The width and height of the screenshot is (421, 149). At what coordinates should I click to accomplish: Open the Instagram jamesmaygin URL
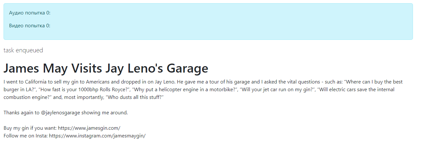[x=97, y=136]
